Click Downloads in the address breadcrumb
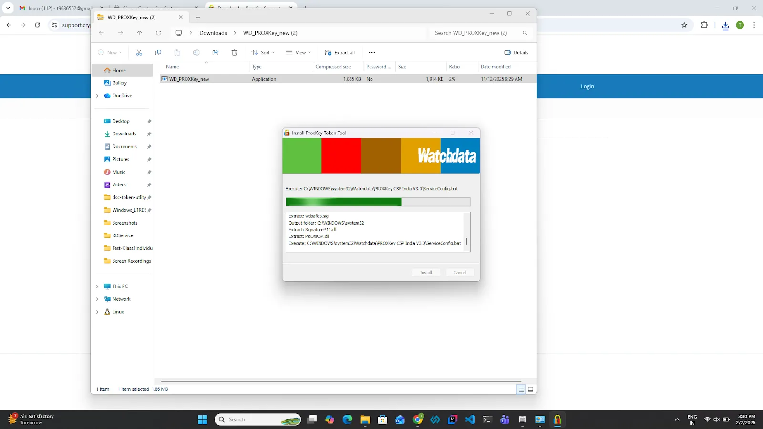Viewport: 763px width, 429px height. [213, 33]
